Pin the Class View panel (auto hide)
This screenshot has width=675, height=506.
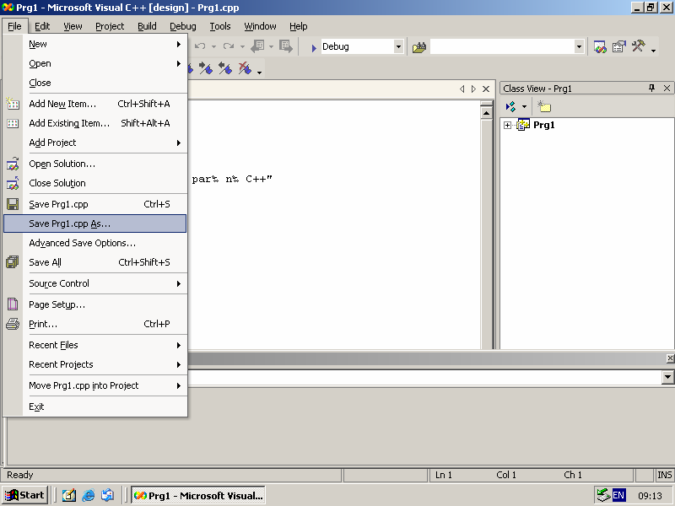[651, 89]
